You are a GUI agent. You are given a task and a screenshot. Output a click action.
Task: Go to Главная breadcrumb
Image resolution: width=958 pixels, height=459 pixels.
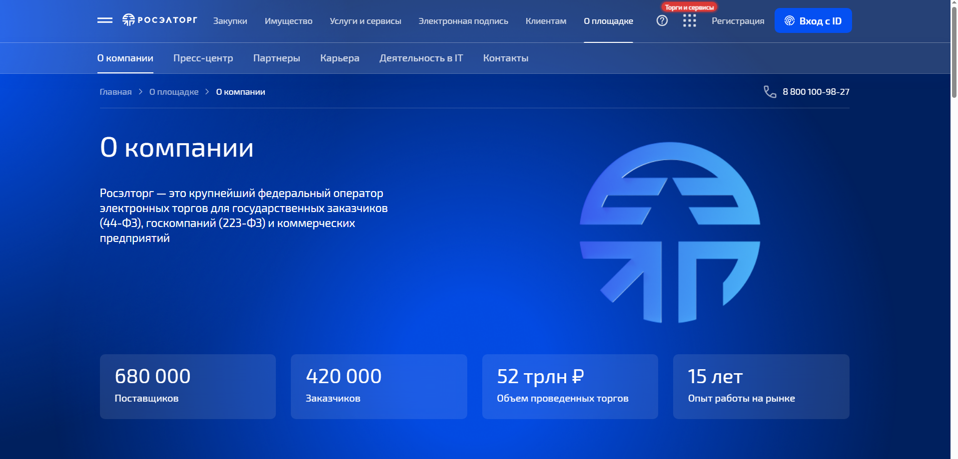click(116, 92)
